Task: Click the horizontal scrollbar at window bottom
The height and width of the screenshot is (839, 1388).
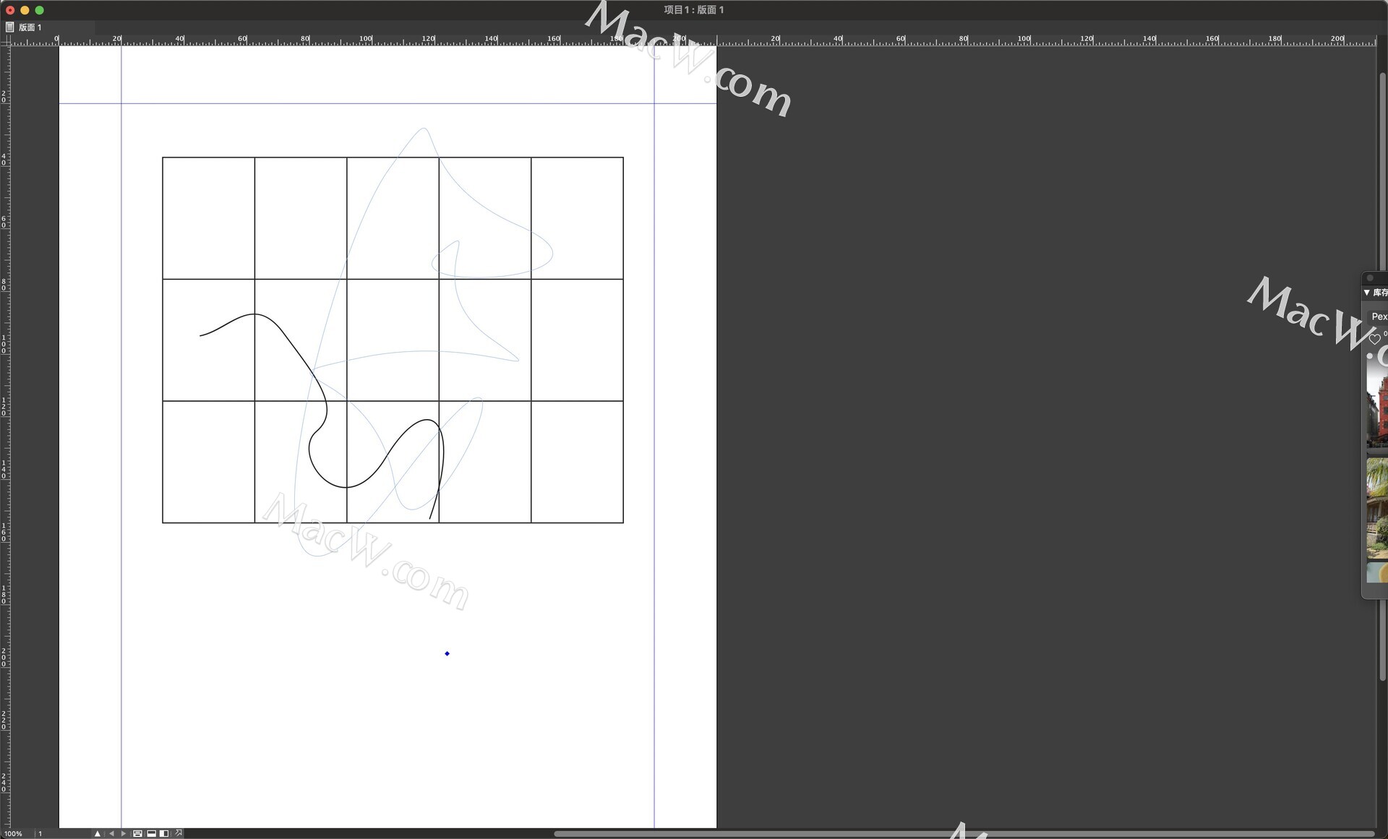Action: click(964, 833)
